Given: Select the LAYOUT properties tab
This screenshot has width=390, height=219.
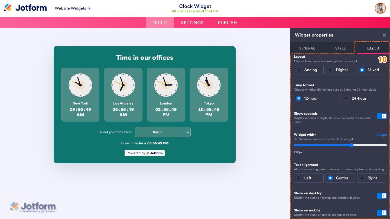Looking at the screenshot, I should coord(374,48).
